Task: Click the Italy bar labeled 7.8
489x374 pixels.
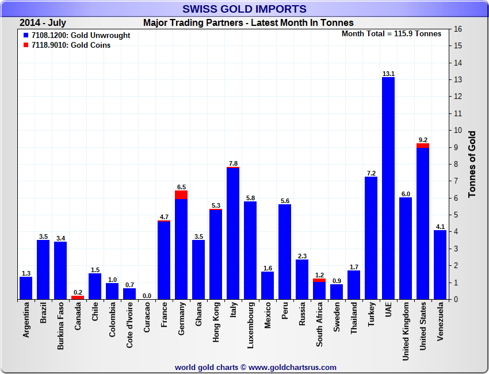Action: point(233,234)
